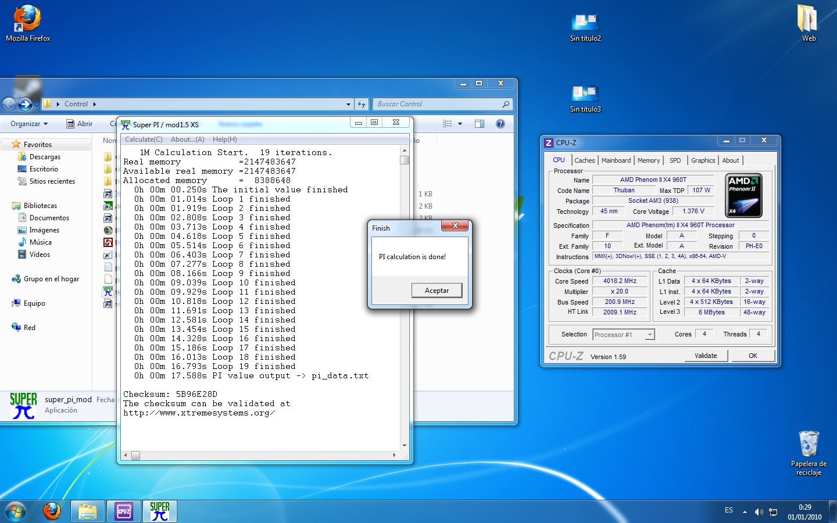Open the Sin título3 desktop icon
Viewport: 837px width, 523px height.
point(585,98)
